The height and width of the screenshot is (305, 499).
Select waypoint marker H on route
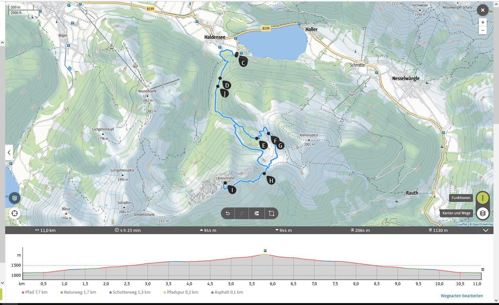click(x=271, y=180)
